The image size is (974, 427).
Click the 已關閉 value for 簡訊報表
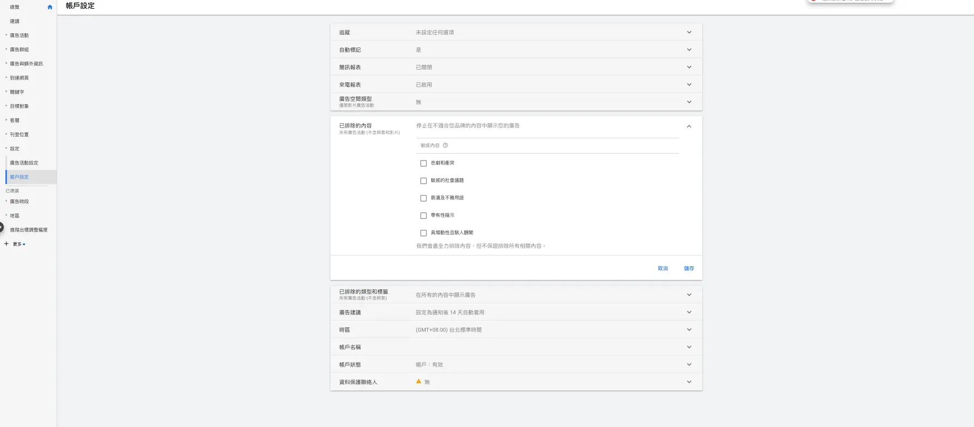point(424,68)
